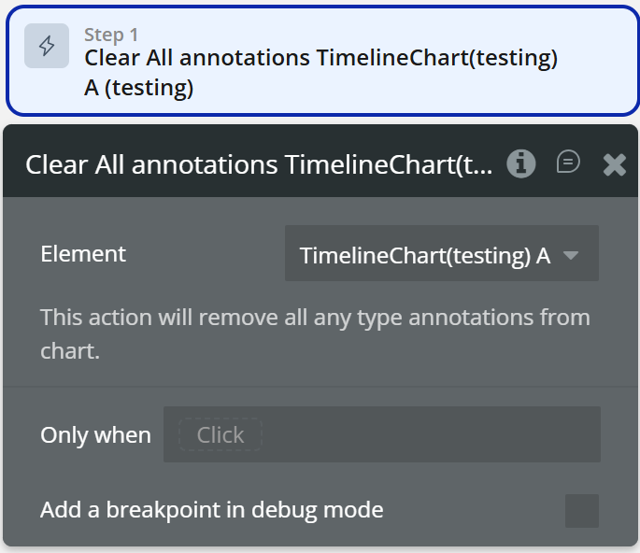
Task: Click the 'Step 1' gray label
Action: tap(111, 35)
